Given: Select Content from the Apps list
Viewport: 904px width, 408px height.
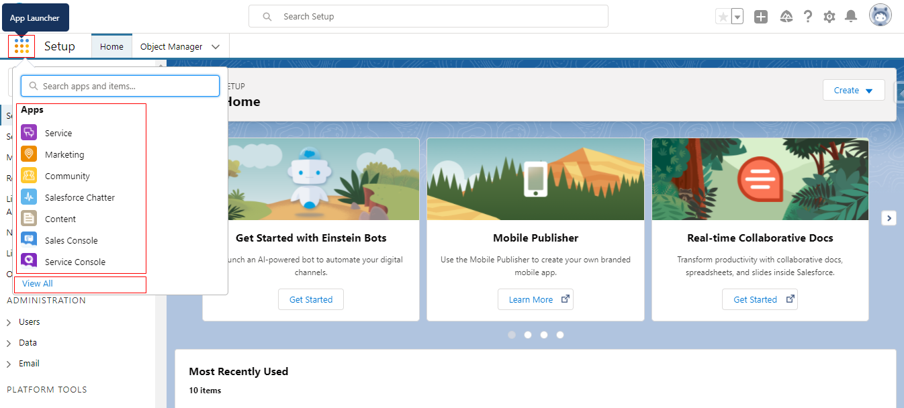Looking at the screenshot, I should click(x=60, y=219).
